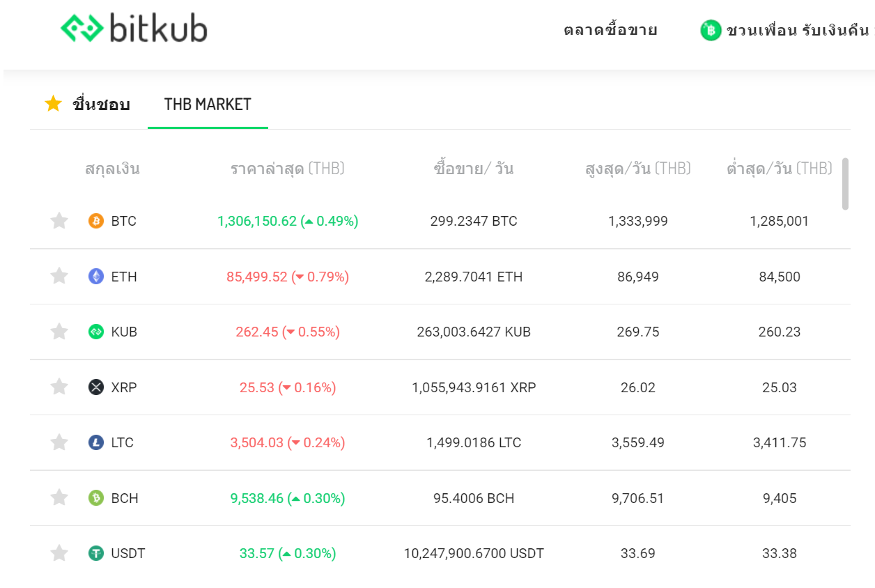Click volume 10,247,900.6700 USDT
This screenshot has width=875, height=588.
[x=474, y=553]
